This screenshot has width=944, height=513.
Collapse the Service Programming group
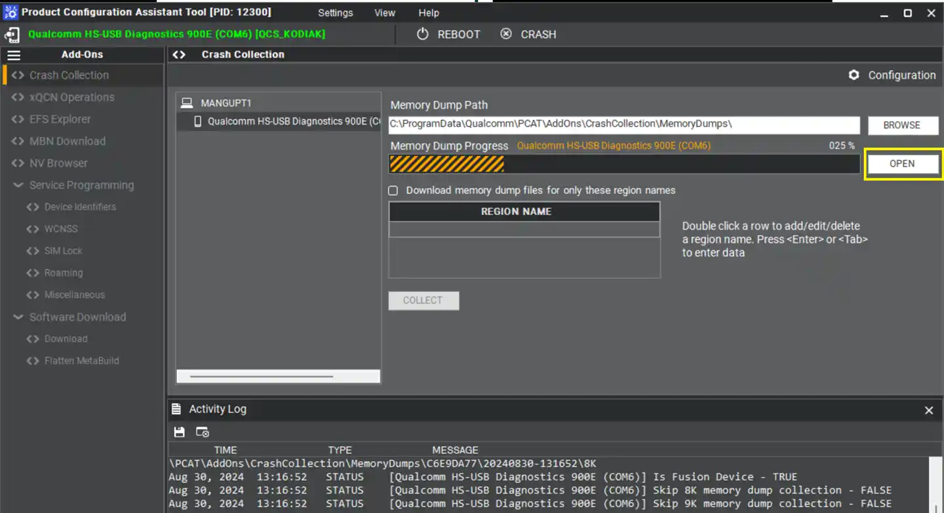[18, 185]
